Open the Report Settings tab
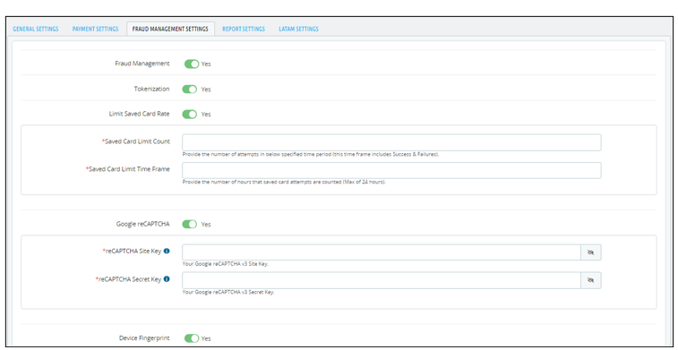The height and width of the screenshot is (350, 678). coord(244,29)
